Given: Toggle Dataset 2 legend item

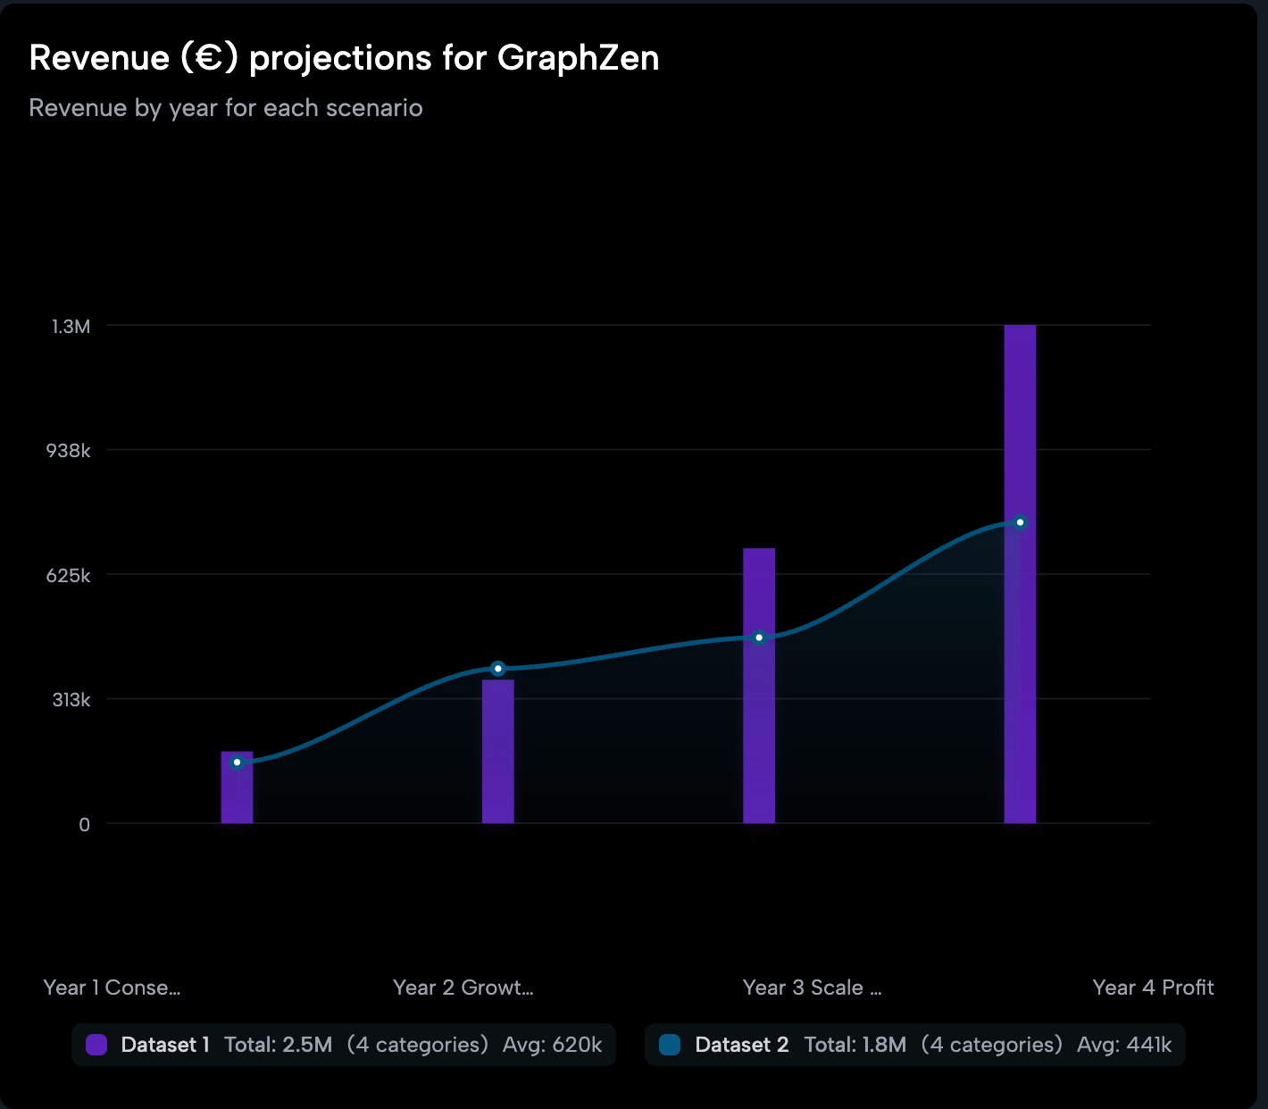Looking at the screenshot, I should 914,1045.
